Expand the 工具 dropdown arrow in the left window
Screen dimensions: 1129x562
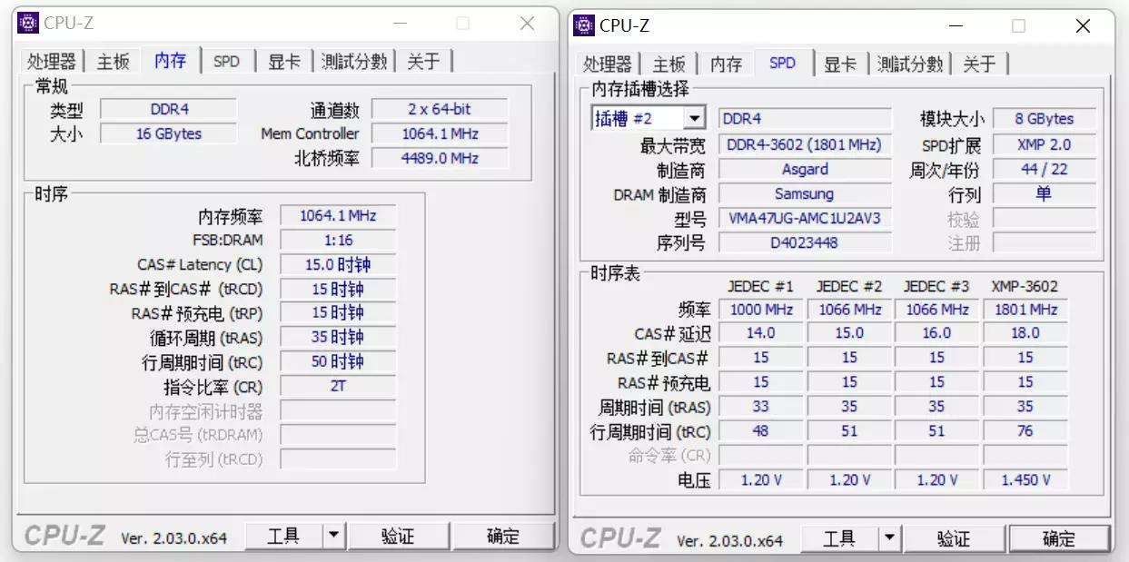coord(334,537)
